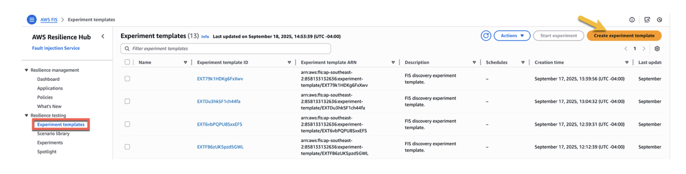The height and width of the screenshot is (174, 686).
Task: Open the CloudShell icon in header
Action: [x=647, y=20]
